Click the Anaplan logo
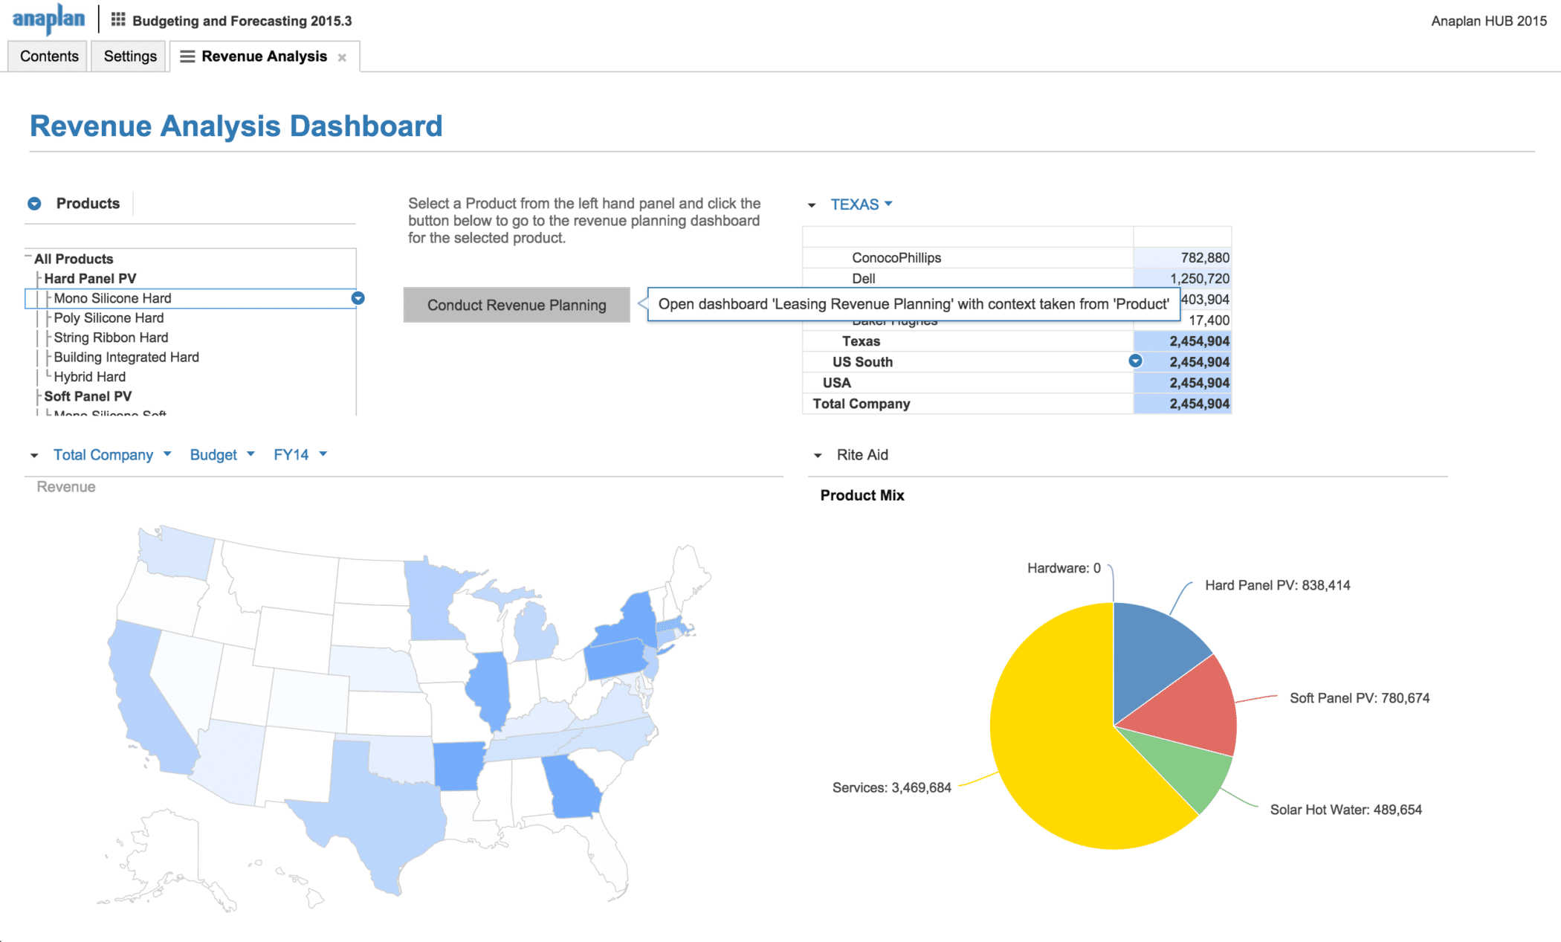Image resolution: width=1561 pixels, height=942 pixels. point(49,19)
